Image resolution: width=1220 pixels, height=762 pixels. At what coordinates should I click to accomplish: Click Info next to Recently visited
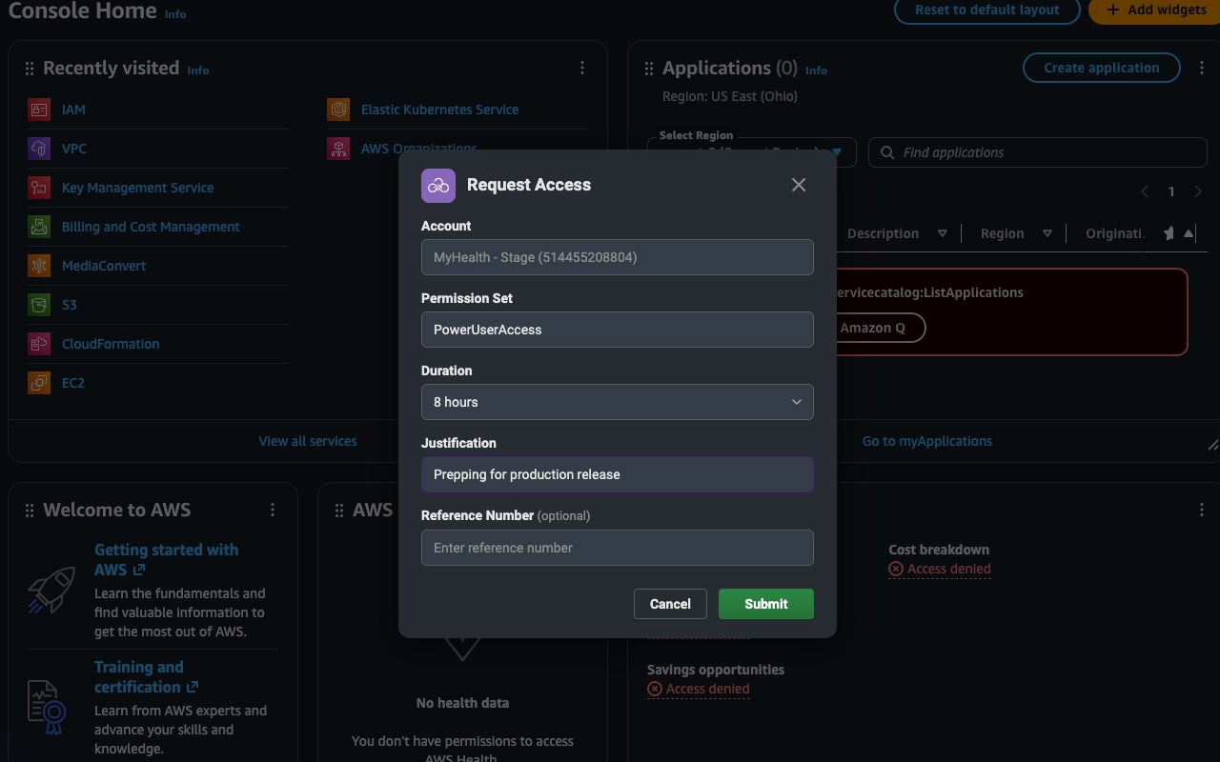point(198,70)
